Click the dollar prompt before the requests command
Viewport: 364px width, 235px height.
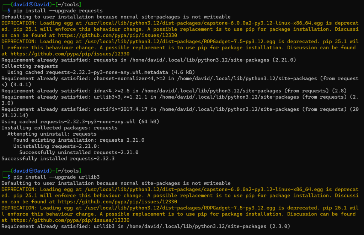(9, 11)
